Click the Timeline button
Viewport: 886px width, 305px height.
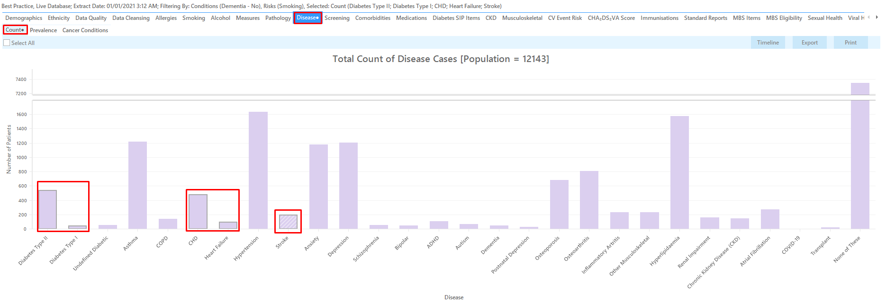click(x=768, y=43)
